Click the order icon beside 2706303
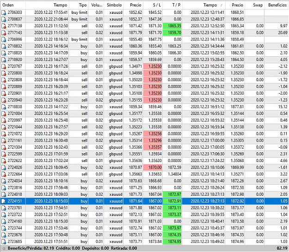The image size is (289, 252). pos(4,12)
